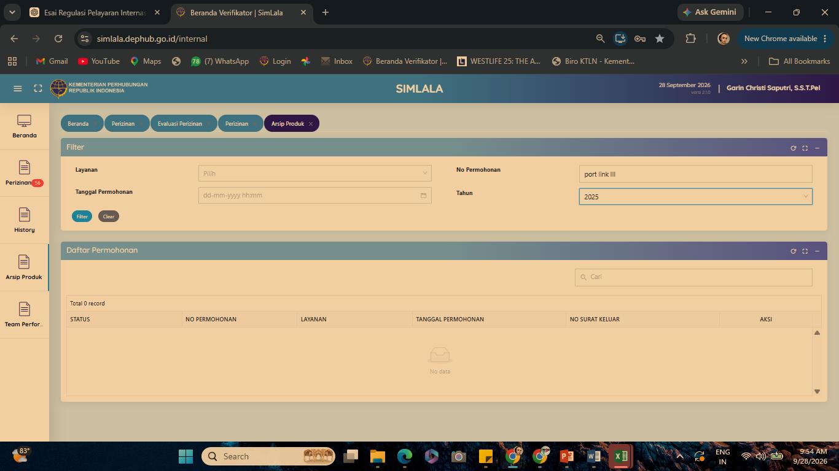Collapse the Daftar Permohonan panel

pos(817,251)
